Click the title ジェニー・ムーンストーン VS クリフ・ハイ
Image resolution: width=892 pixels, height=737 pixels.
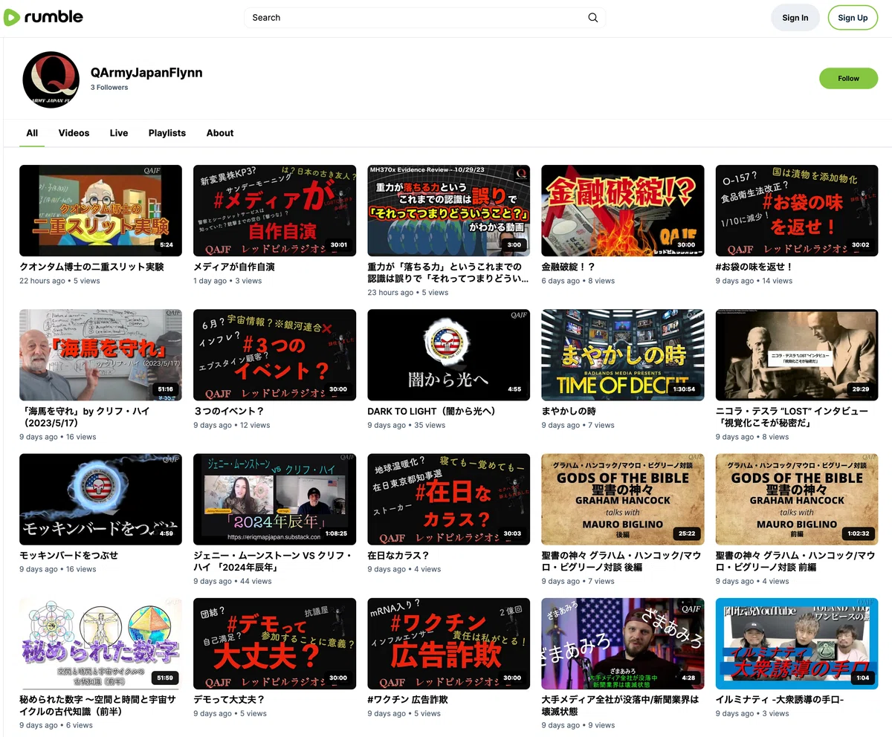click(x=273, y=561)
